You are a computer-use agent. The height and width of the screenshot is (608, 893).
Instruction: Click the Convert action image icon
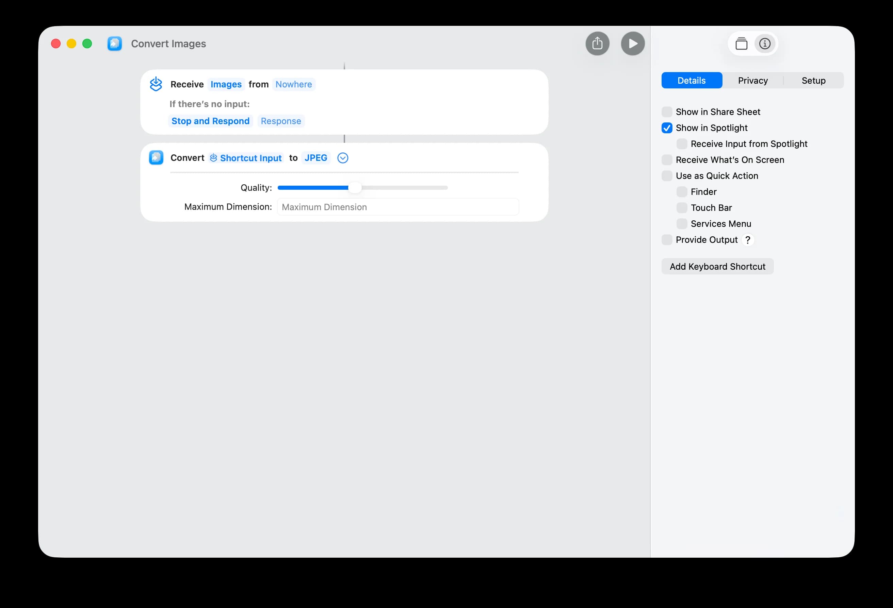pyautogui.click(x=156, y=158)
